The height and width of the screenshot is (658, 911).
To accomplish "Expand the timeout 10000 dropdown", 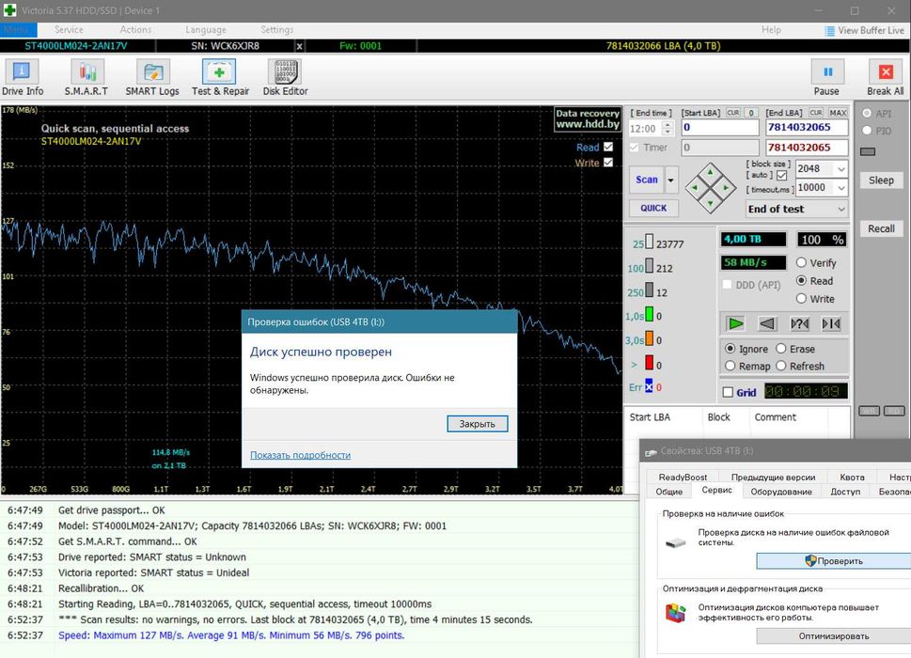I will point(840,188).
